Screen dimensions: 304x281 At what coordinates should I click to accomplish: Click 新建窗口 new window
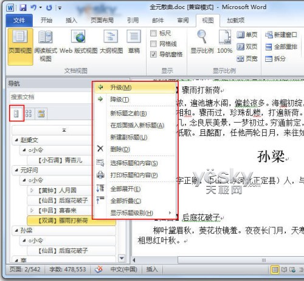[281, 35]
